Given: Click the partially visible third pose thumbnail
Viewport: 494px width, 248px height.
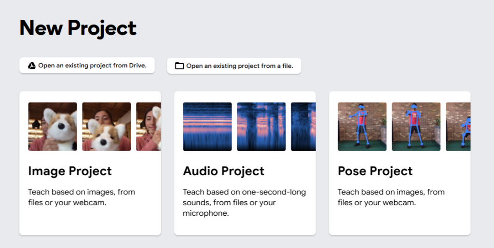Looking at the screenshot, I should 458,127.
